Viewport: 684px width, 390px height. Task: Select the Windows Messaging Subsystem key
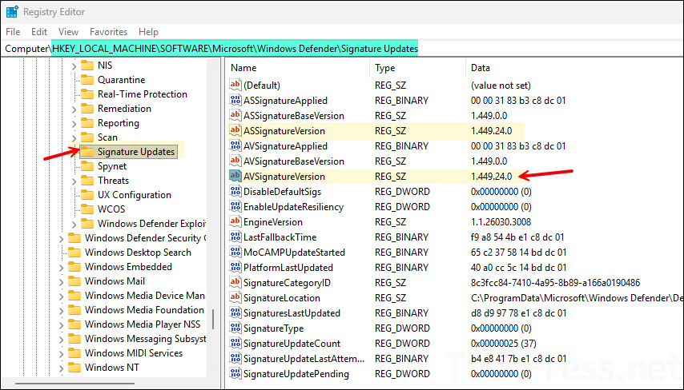click(145, 338)
